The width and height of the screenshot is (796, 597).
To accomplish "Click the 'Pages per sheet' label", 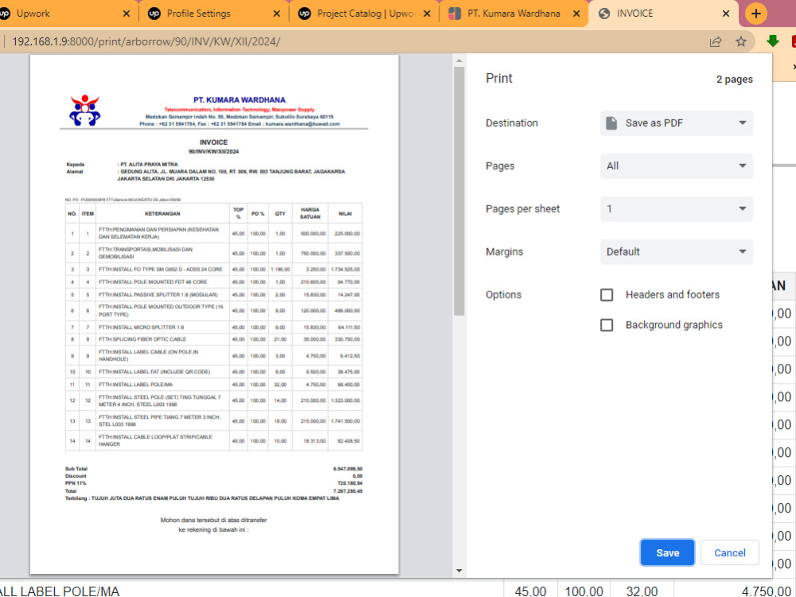I will pos(522,209).
